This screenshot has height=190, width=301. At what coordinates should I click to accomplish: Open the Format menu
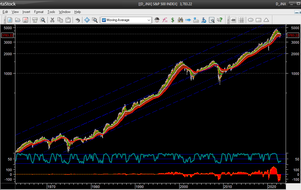(x=39, y=12)
